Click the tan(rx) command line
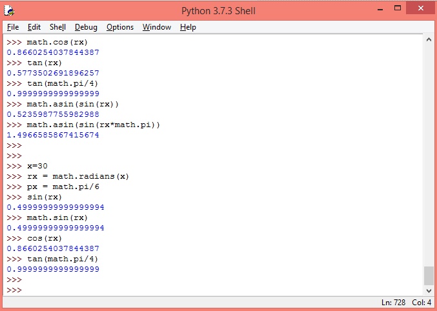437x311 pixels. (45, 63)
